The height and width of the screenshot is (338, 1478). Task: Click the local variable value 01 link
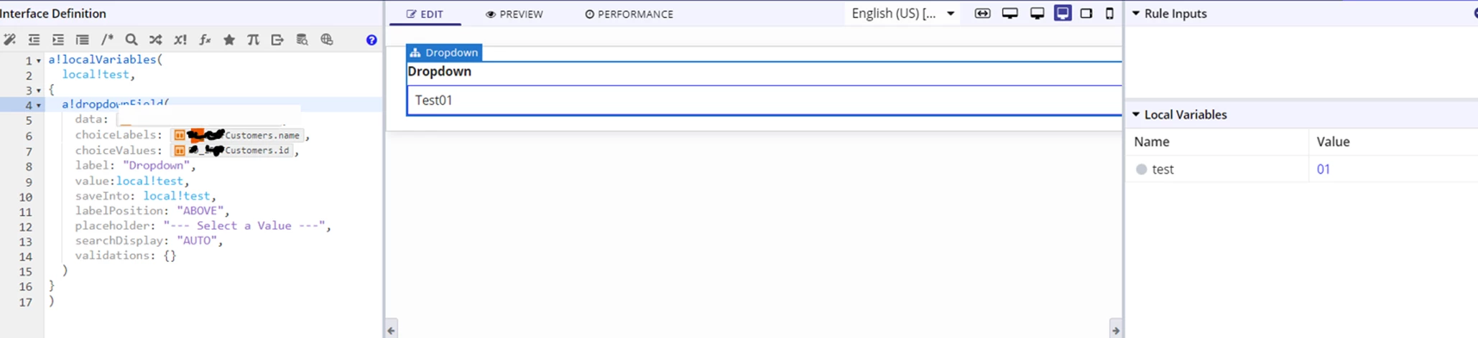pos(1324,169)
